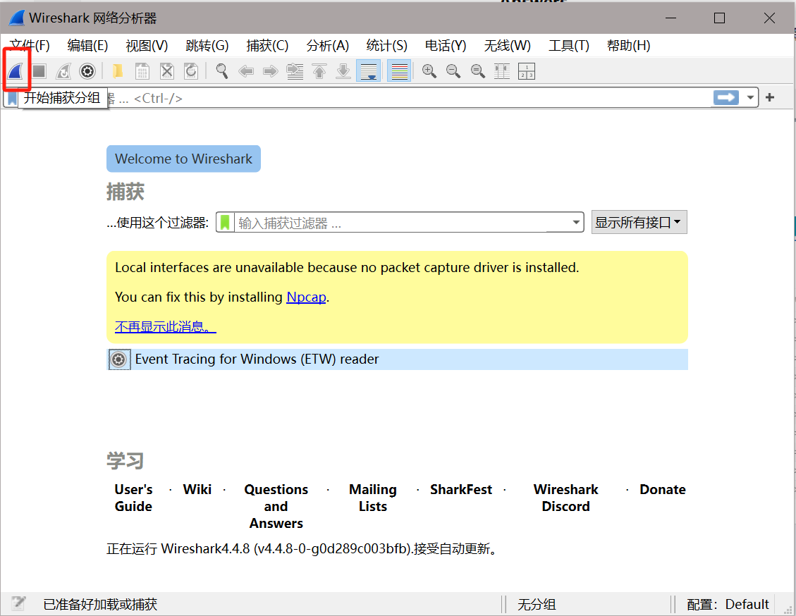Open display filter history dropdown

[749, 97]
